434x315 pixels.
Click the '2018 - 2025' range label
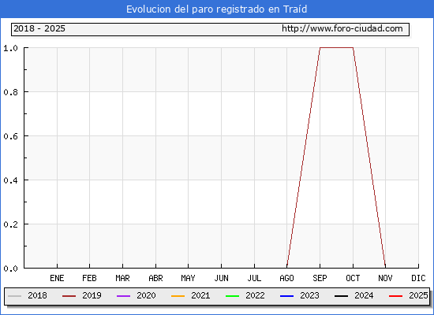point(39,28)
